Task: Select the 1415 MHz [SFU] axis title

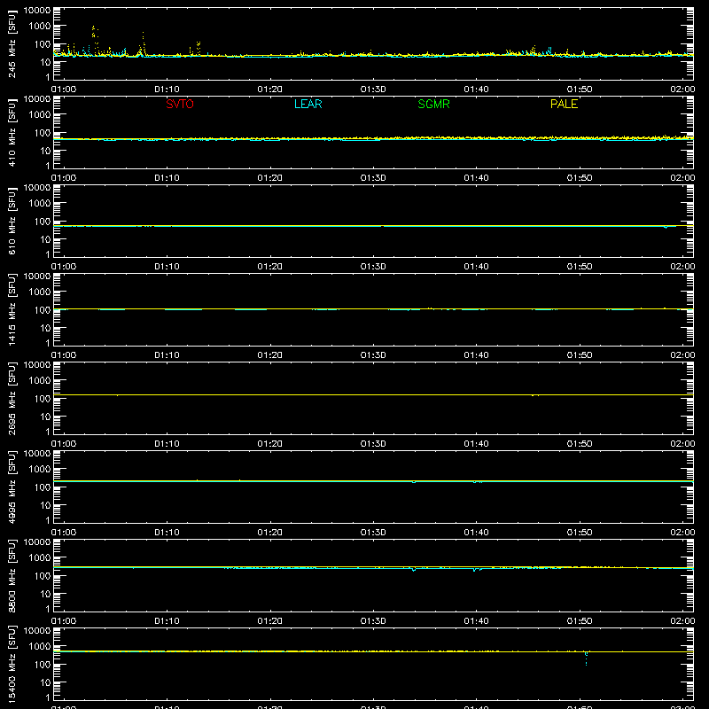Action: (12, 310)
